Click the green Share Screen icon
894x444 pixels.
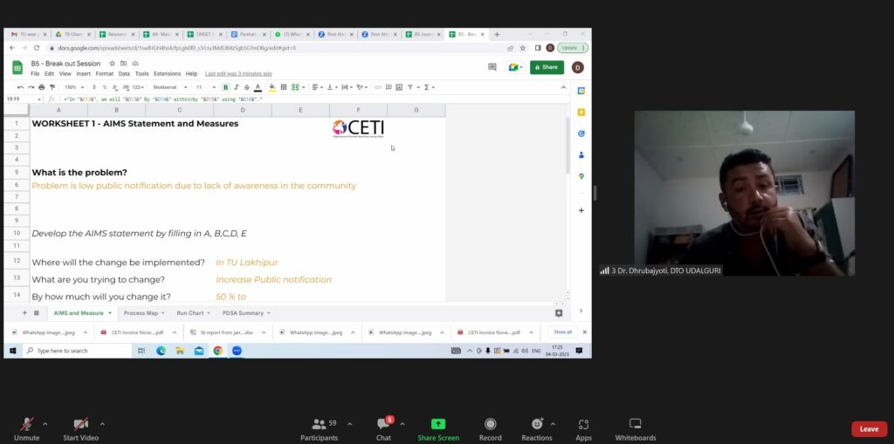pos(437,424)
